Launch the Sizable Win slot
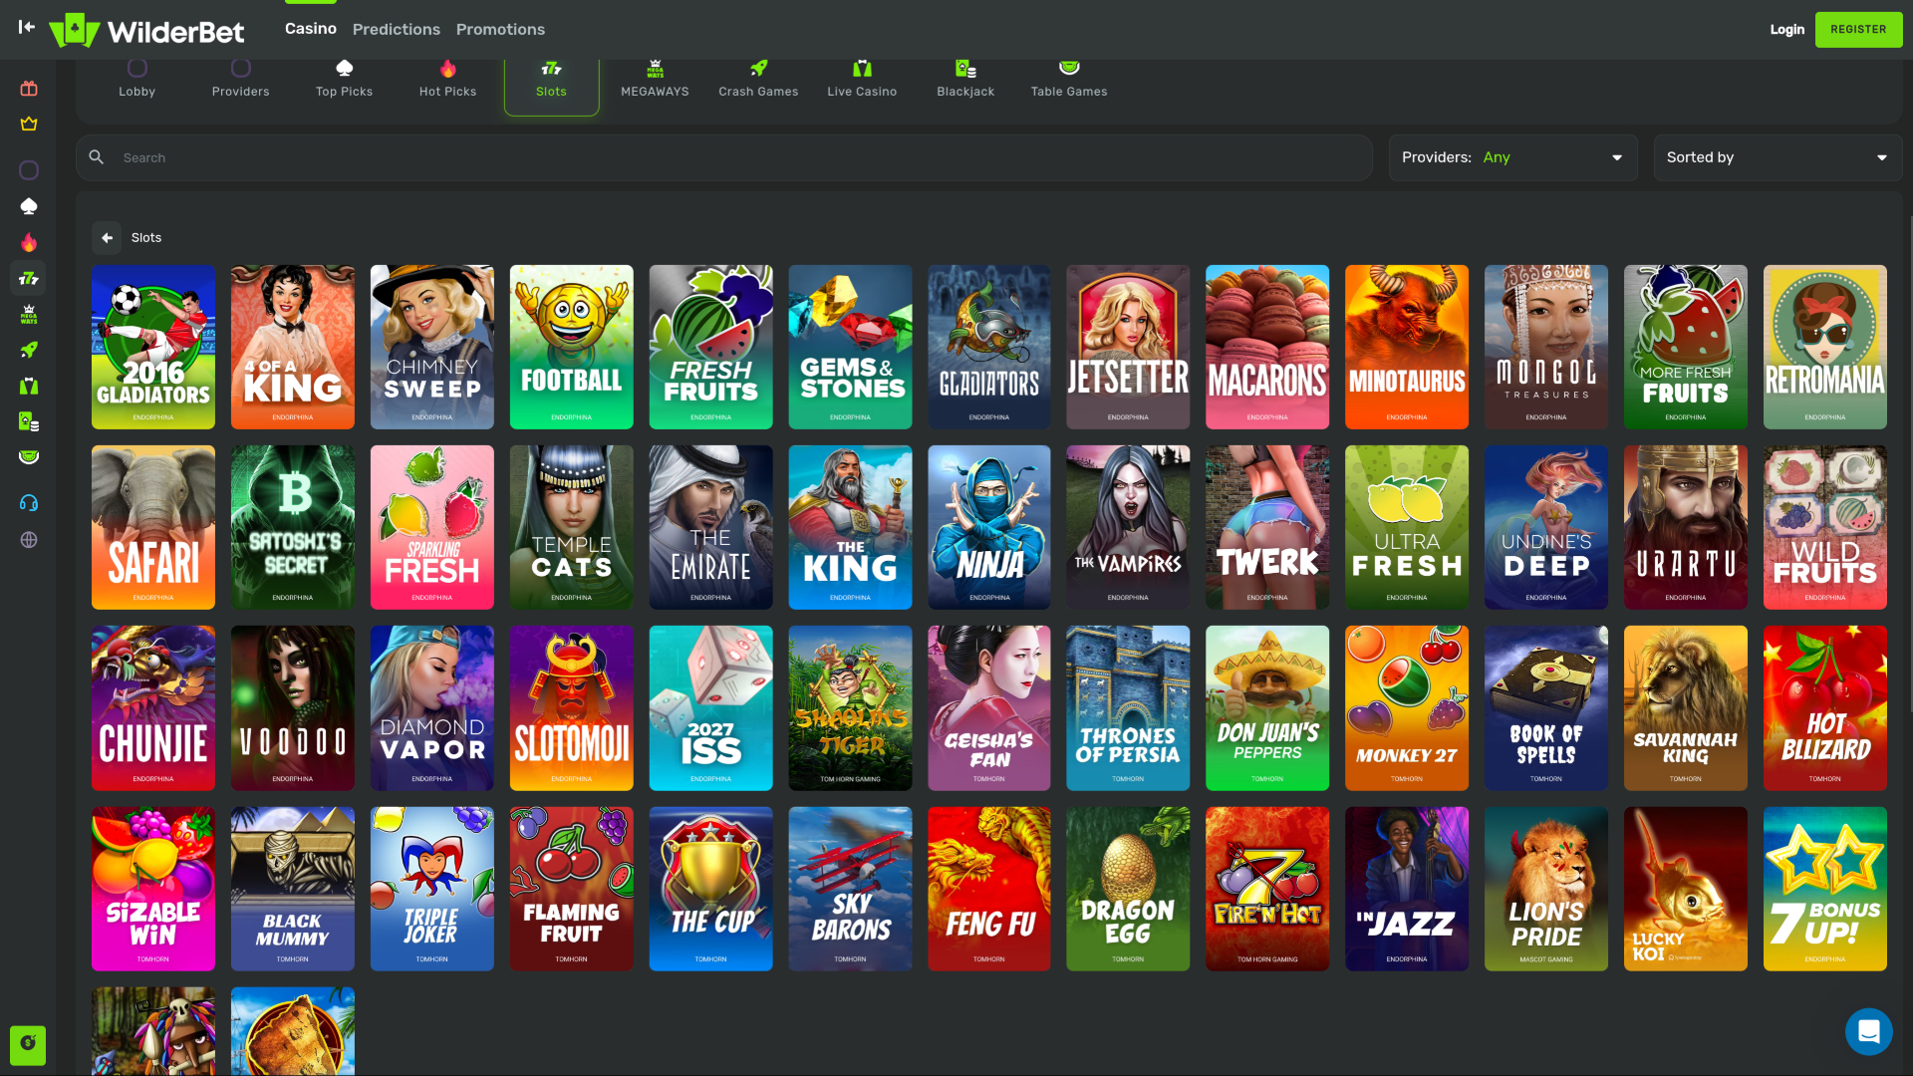The height and width of the screenshot is (1076, 1913). click(152, 889)
